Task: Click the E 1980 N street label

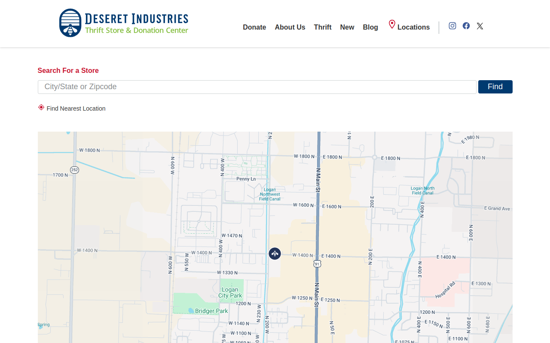Action: click(470, 139)
